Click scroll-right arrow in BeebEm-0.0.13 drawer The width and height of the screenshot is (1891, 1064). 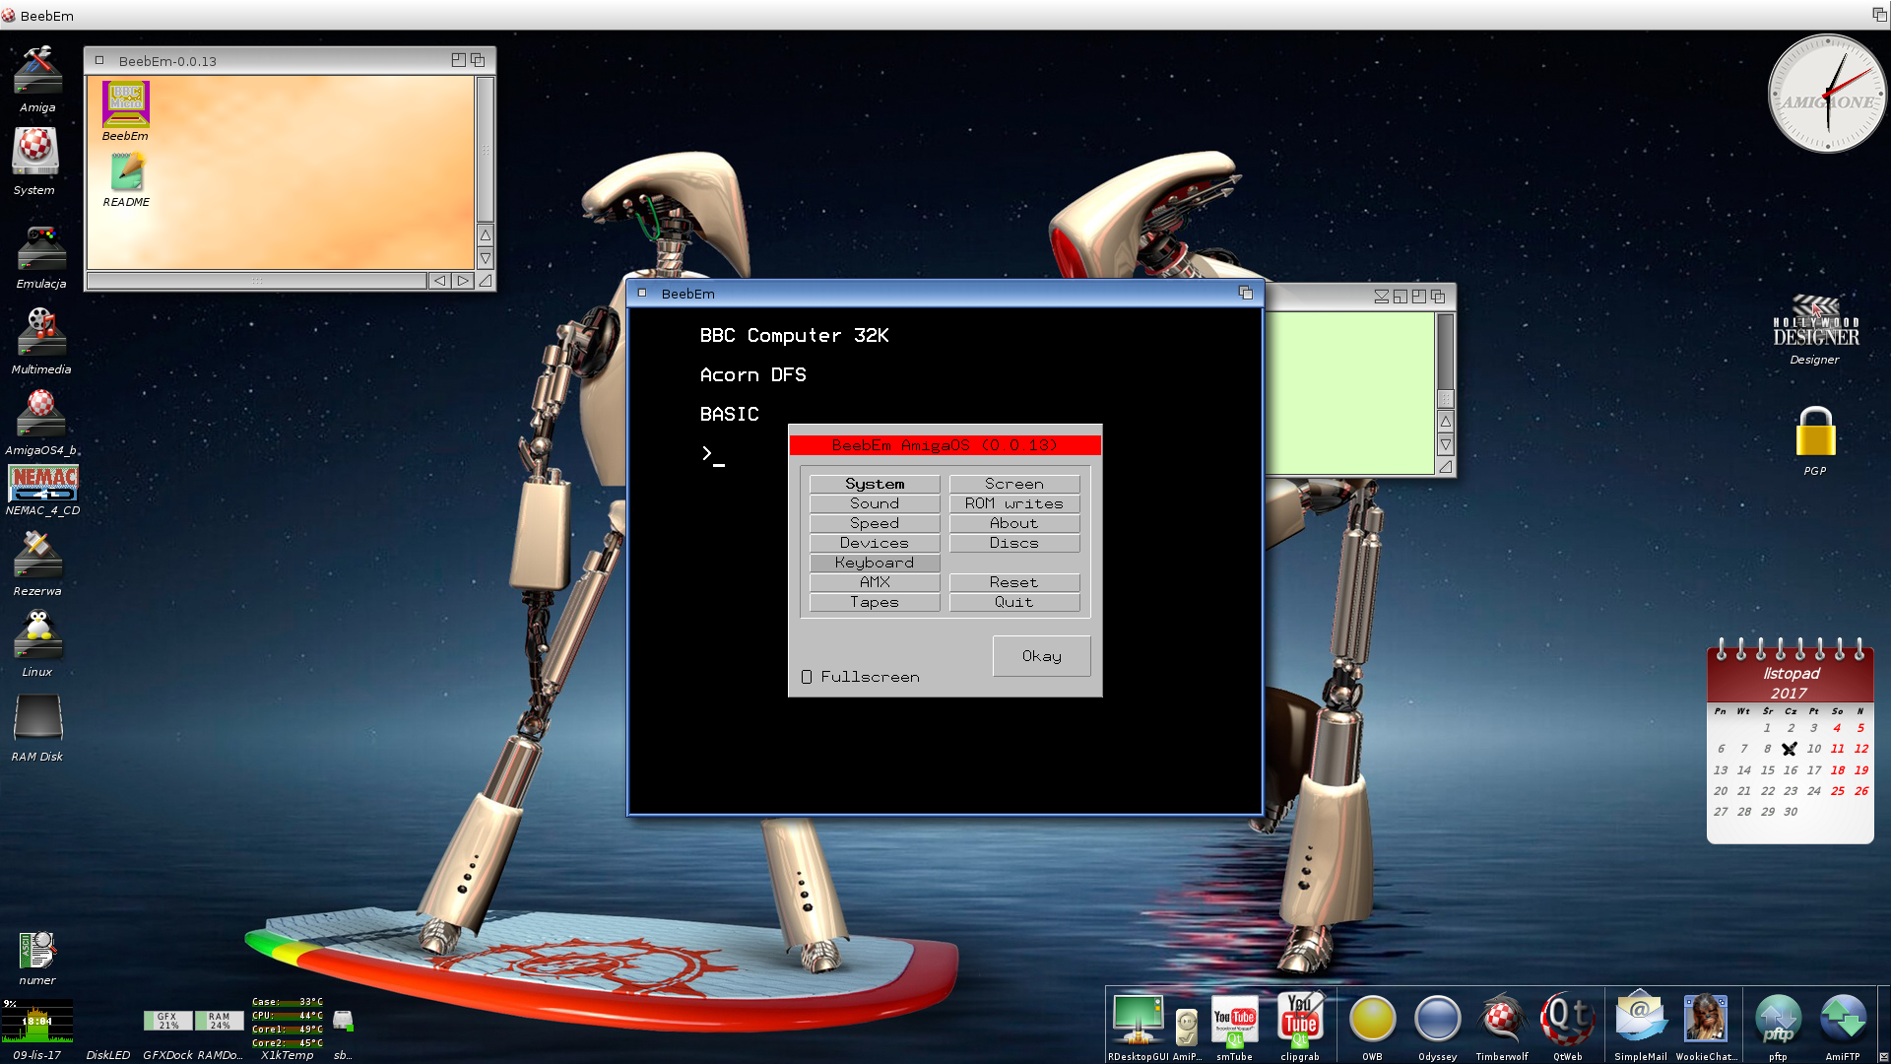[x=463, y=281]
